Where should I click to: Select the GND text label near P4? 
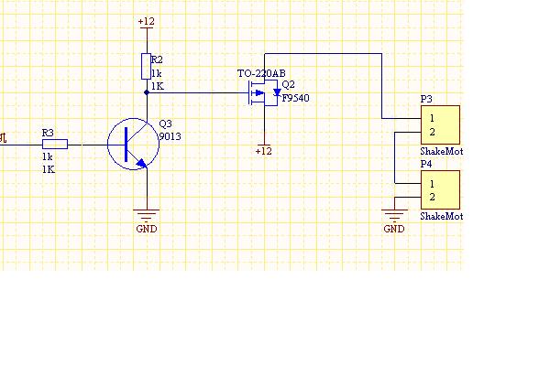coord(394,229)
